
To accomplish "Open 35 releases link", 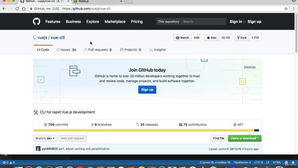I will click(x=147, y=125).
